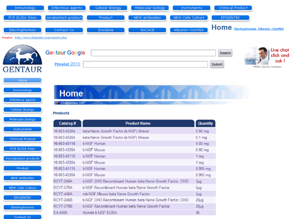Click the Product Name column header
Image resolution: width=293 pixels, height=219 pixels.
coord(138,123)
